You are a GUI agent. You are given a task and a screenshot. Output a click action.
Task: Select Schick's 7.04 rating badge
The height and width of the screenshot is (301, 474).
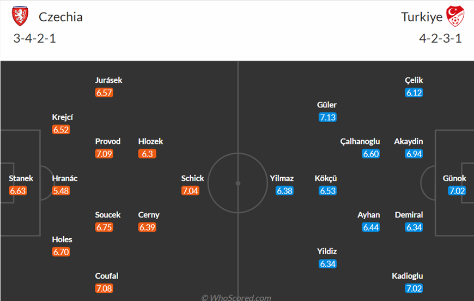click(190, 191)
